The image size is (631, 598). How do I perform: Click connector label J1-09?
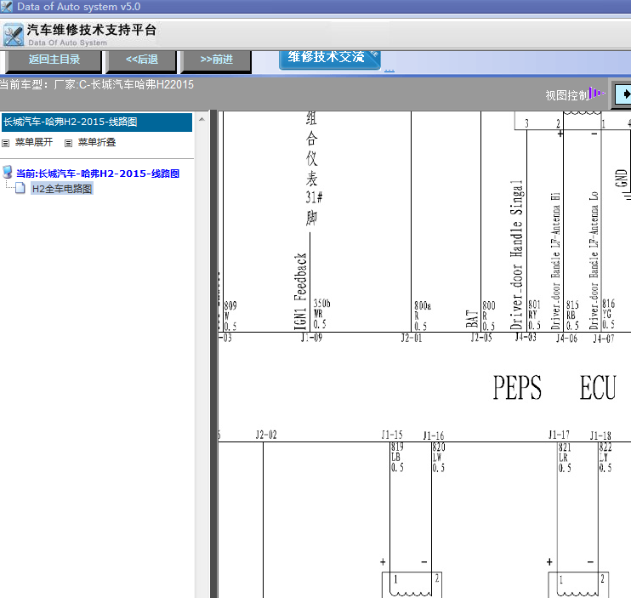311,338
